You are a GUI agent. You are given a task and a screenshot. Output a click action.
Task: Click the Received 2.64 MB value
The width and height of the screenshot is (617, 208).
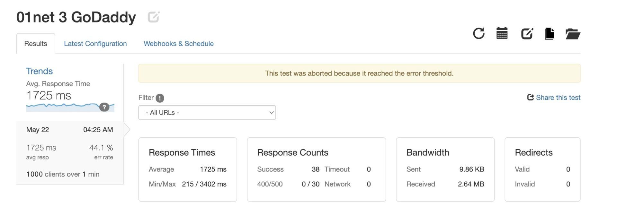[471, 184]
